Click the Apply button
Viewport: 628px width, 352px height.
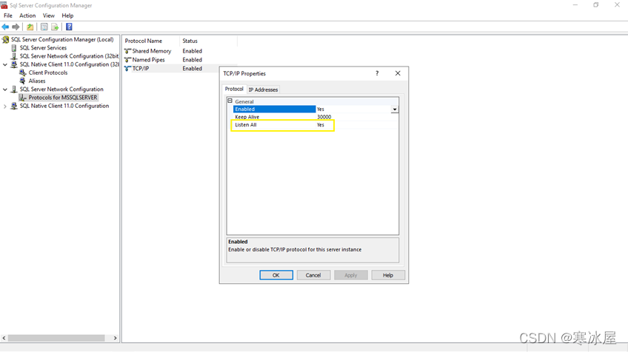click(x=351, y=275)
